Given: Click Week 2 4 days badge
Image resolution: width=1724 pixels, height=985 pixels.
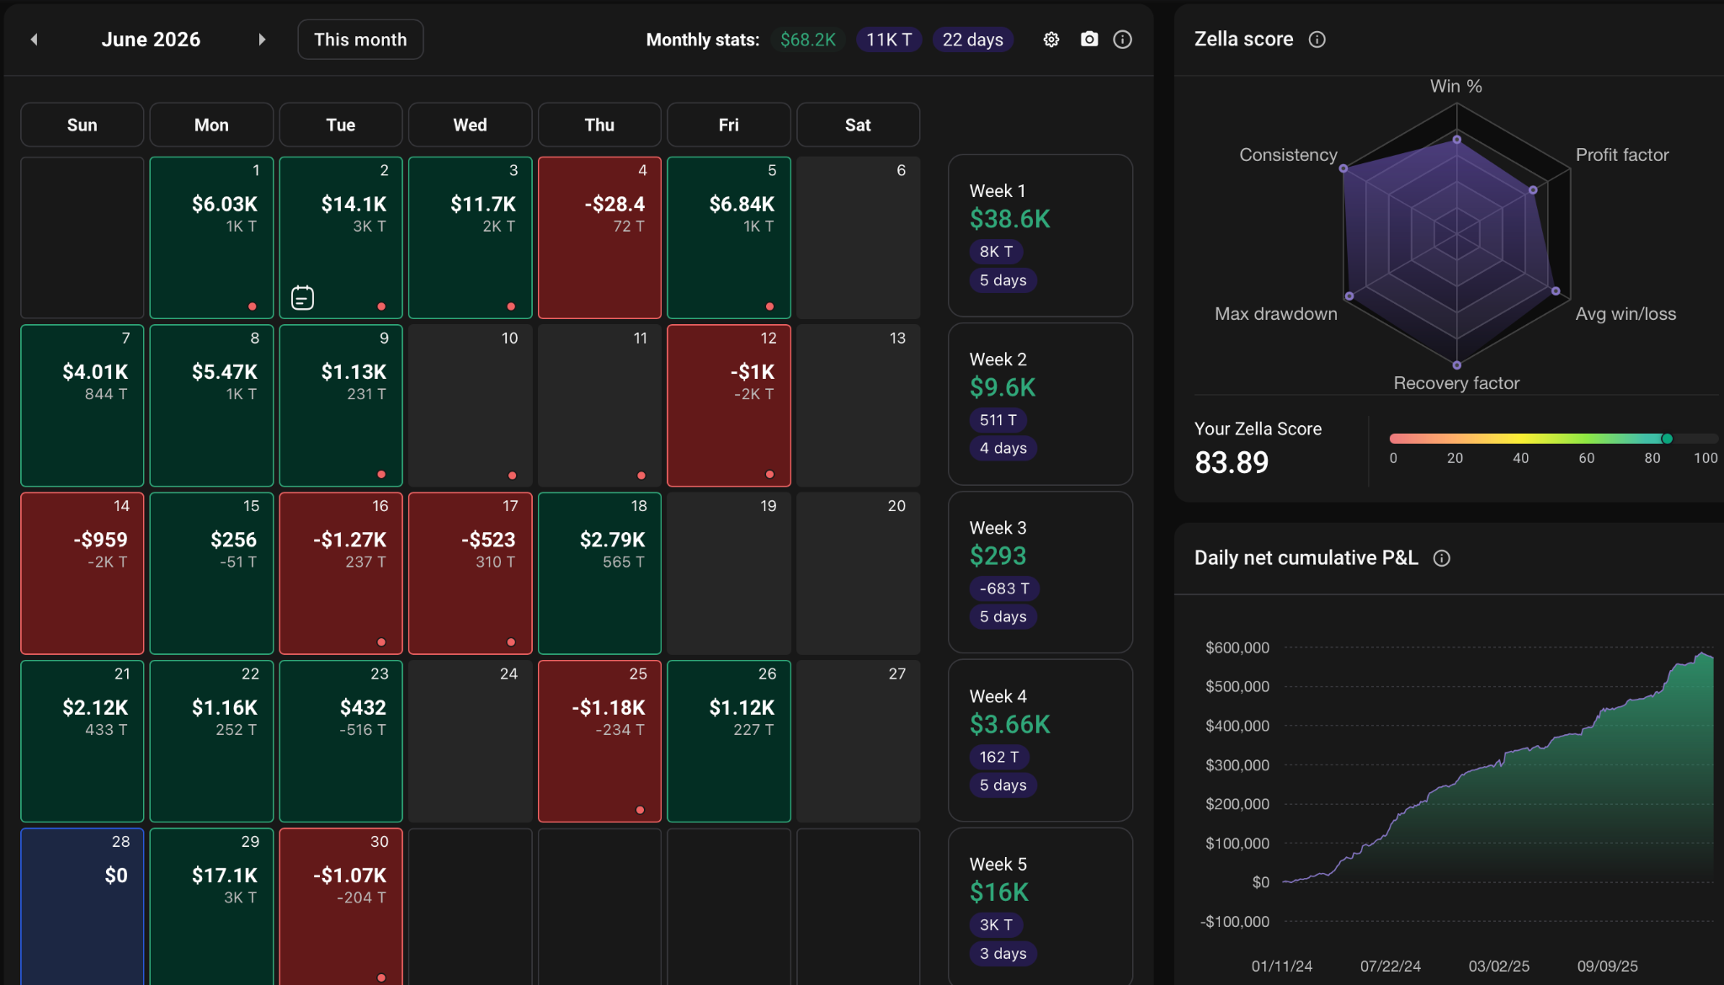Looking at the screenshot, I should tap(1003, 449).
